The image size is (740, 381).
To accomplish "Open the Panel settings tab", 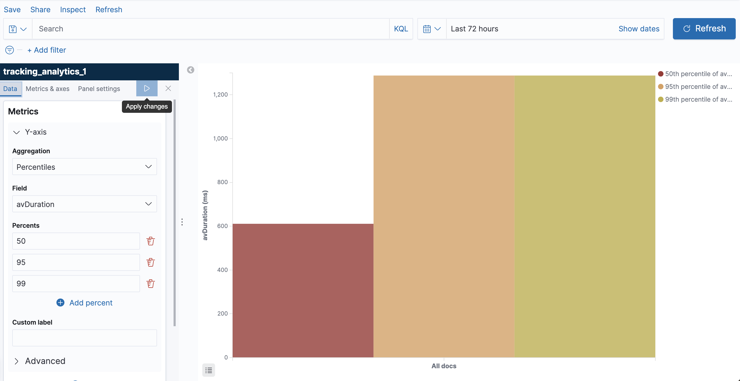I will (x=99, y=89).
